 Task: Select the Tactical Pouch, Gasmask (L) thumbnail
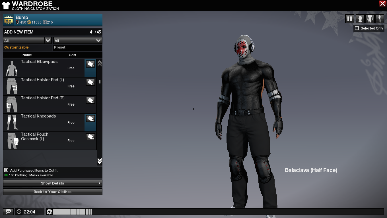coord(12,141)
